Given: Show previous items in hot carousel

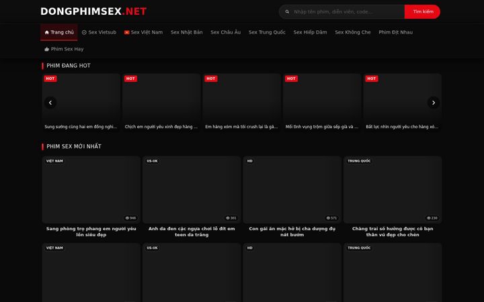Looking at the screenshot, I should pos(50,103).
